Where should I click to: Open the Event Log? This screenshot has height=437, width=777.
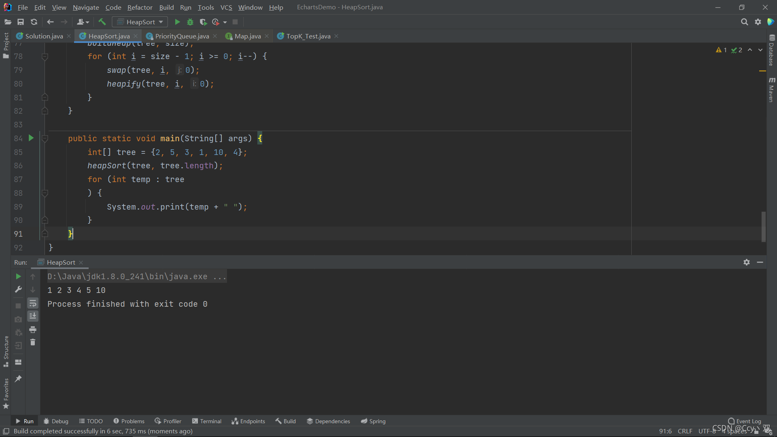point(744,421)
